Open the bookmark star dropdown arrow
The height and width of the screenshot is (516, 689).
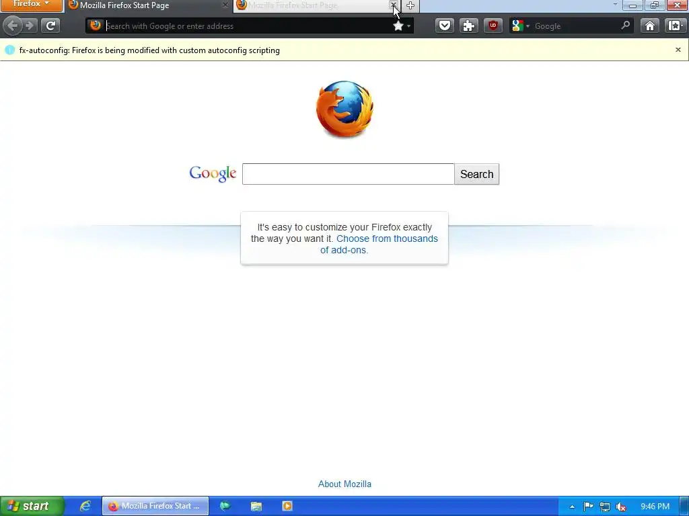[408, 26]
